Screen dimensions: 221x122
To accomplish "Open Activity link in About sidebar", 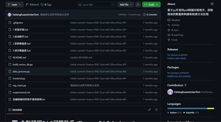I will 173,25.
